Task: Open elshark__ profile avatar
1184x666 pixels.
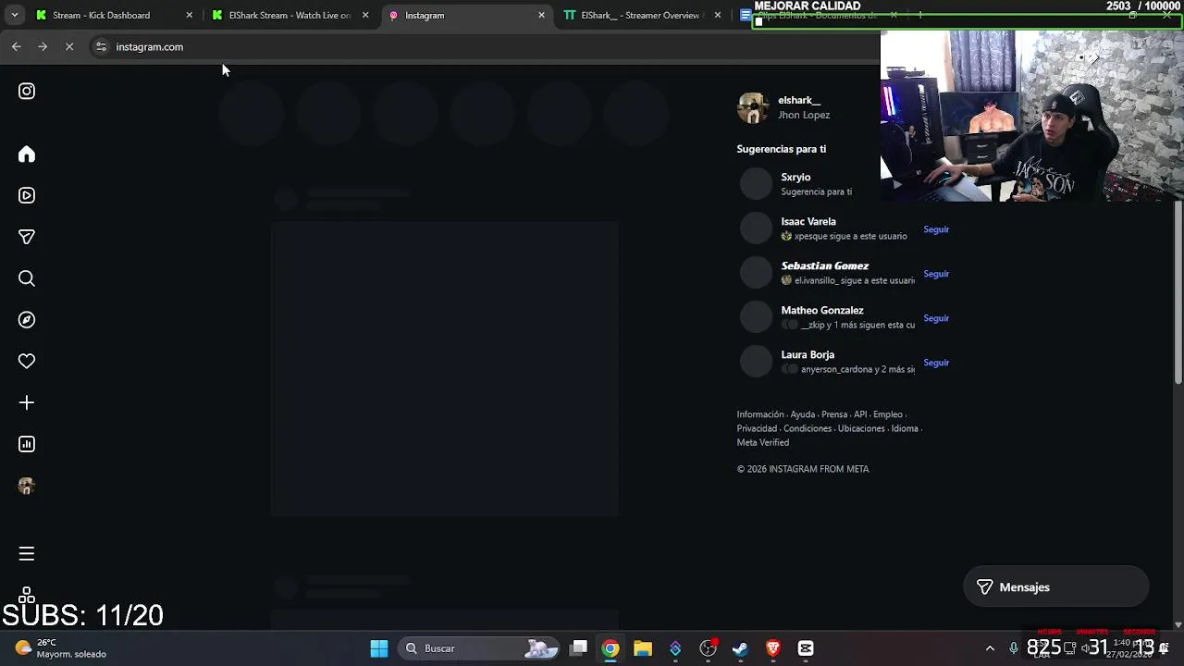Action: click(753, 107)
